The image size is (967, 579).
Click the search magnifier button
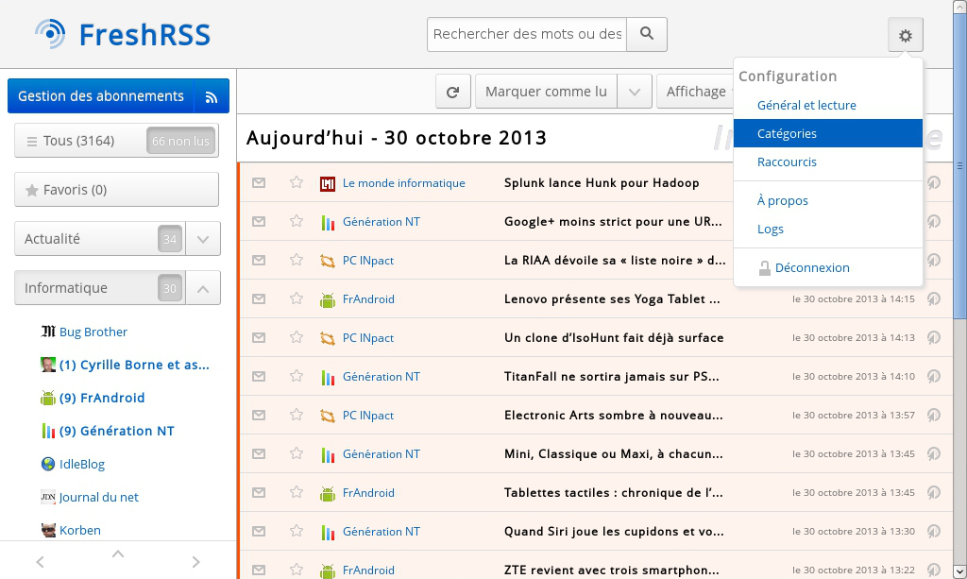pos(646,34)
